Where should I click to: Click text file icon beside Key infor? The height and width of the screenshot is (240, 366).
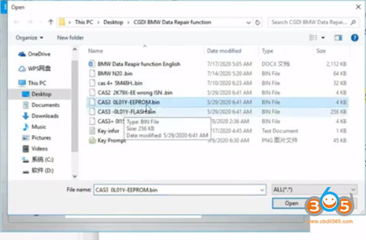click(92, 131)
